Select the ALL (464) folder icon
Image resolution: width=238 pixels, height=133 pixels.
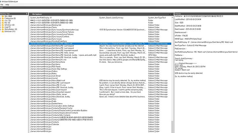3,16
